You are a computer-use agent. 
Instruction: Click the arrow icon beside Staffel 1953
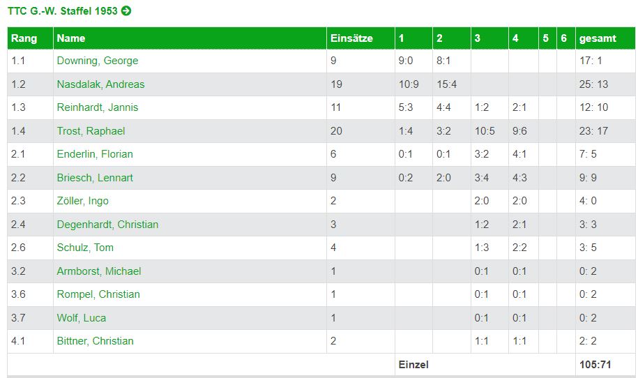[x=126, y=11]
